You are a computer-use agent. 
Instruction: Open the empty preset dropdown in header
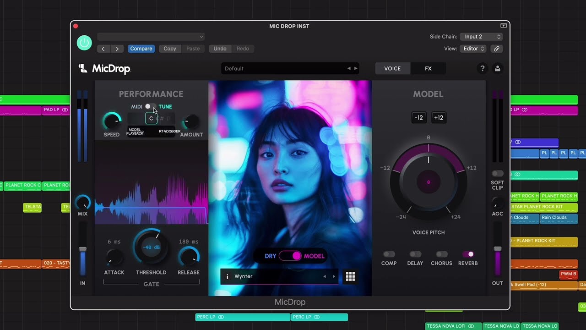coord(151,37)
